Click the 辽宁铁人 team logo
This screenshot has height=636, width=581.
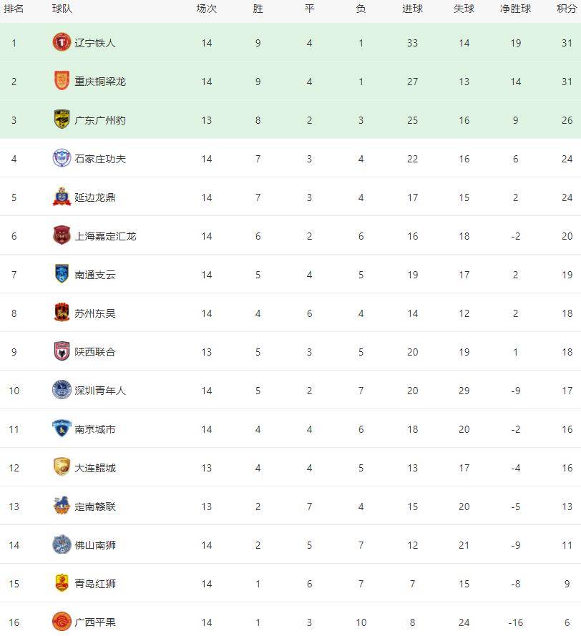click(x=62, y=42)
